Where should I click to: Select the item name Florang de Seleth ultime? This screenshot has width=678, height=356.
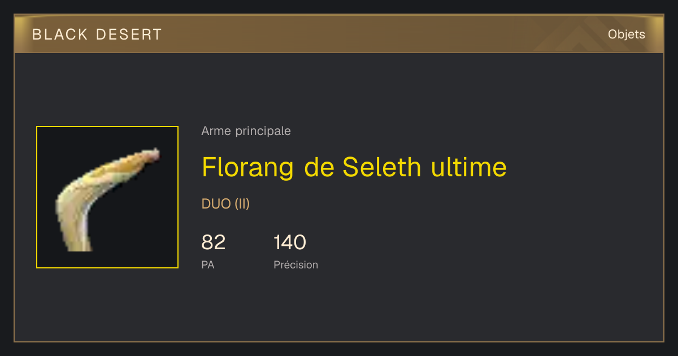pyautogui.click(x=354, y=167)
